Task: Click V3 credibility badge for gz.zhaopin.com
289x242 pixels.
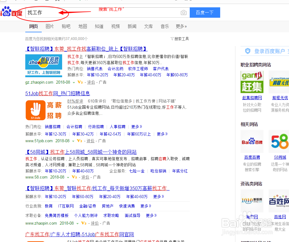Action: pos(80,82)
